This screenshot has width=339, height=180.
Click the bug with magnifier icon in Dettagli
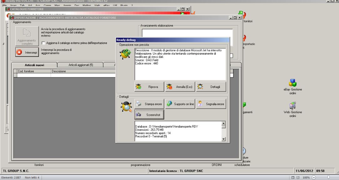tap(126, 107)
